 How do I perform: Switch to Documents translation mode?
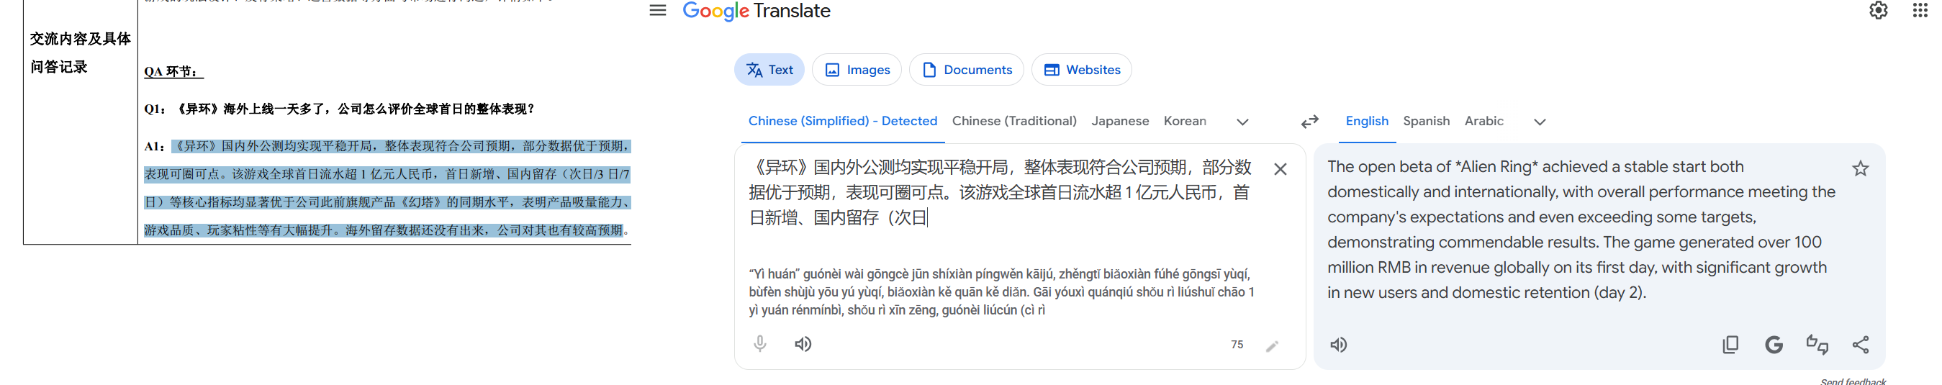[x=967, y=69]
